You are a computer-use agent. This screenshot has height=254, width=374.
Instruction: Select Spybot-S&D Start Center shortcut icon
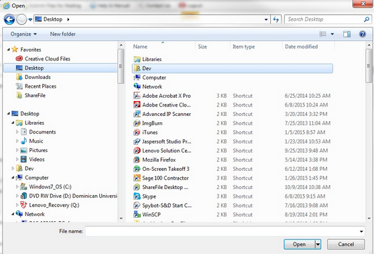tap(137, 205)
